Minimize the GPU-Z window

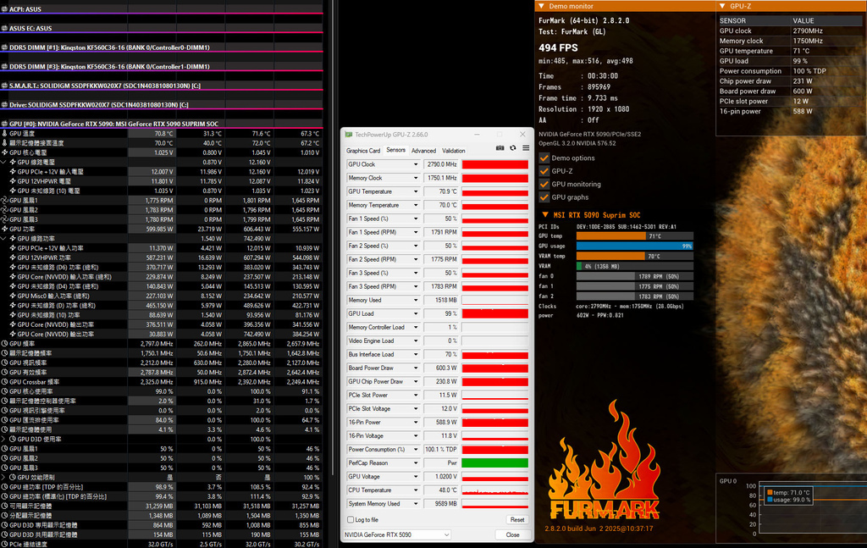(x=478, y=135)
